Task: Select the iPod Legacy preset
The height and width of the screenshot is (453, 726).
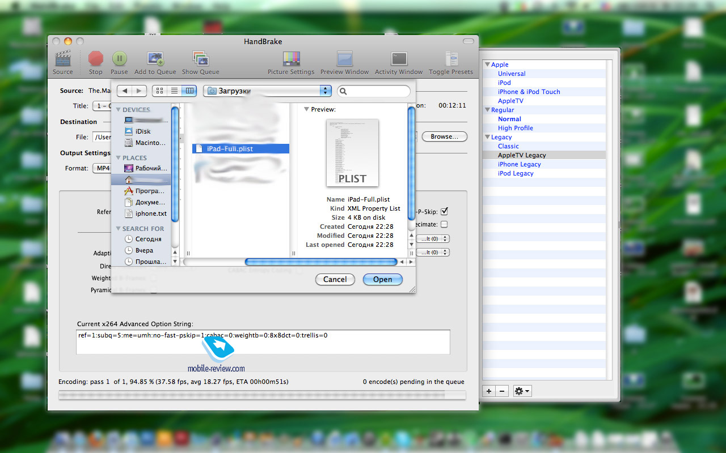Action: 516,173
